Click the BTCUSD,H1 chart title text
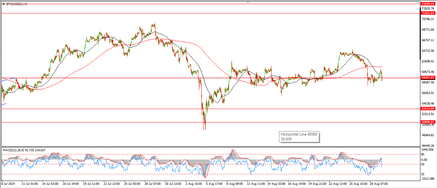The width and height of the screenshot is (437, 188). tap(17, 4)
